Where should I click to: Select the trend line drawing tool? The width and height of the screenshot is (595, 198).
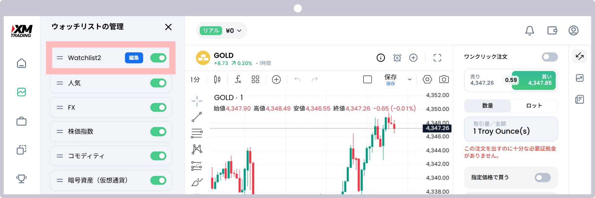tap(197, 117)
